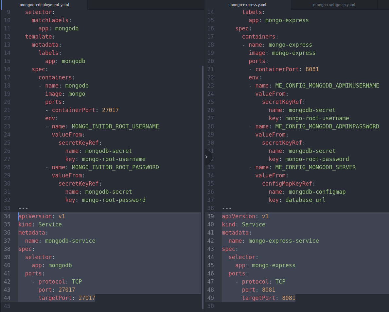The height and width of the screenshot is (312, 389).
Task: Switch to the mongo-express.yaml tab
Action: click(x=248, y=5)
